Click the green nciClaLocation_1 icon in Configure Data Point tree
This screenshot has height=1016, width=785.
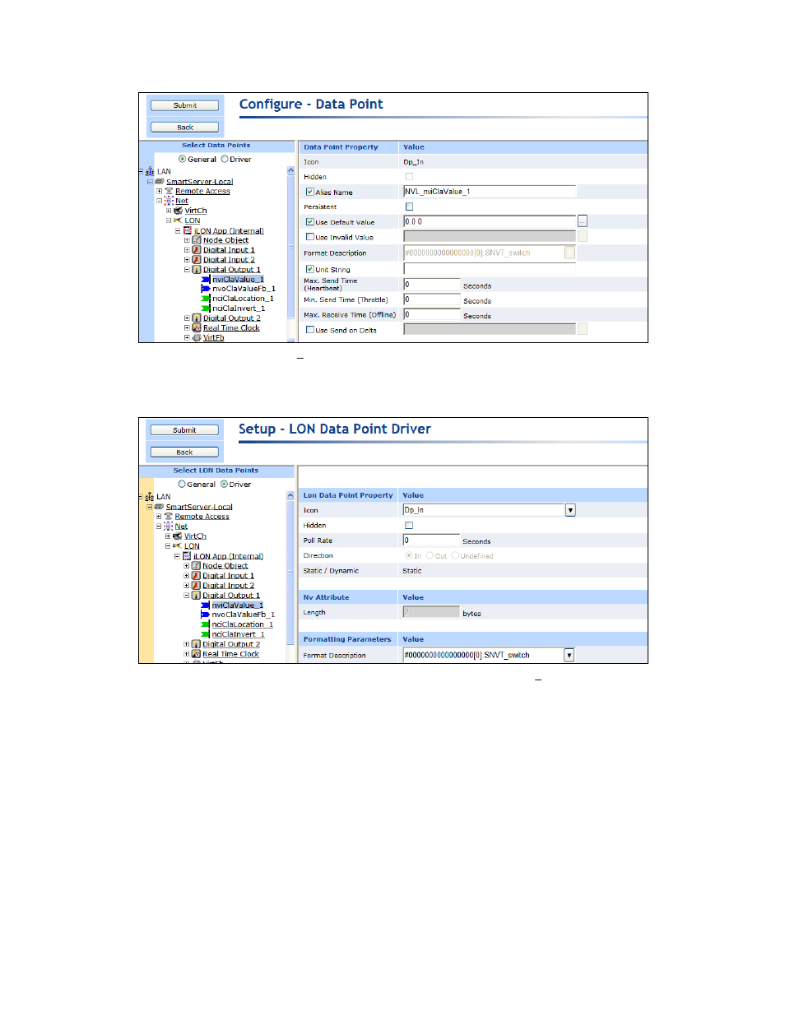coord(206,299)
